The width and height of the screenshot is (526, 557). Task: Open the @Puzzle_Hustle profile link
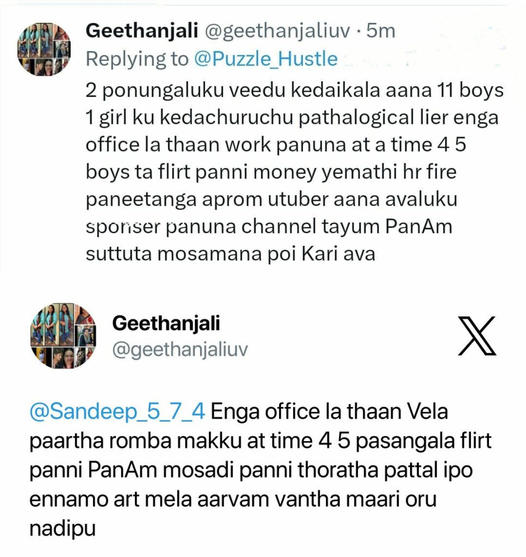click(266, 59)
